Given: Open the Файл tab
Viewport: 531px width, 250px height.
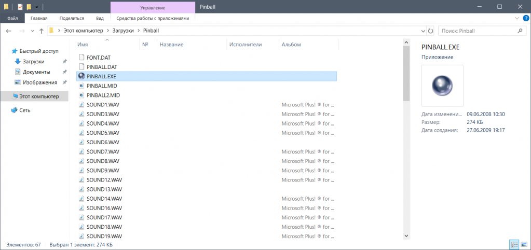Looking at the screenshot, I should (12, 18).
